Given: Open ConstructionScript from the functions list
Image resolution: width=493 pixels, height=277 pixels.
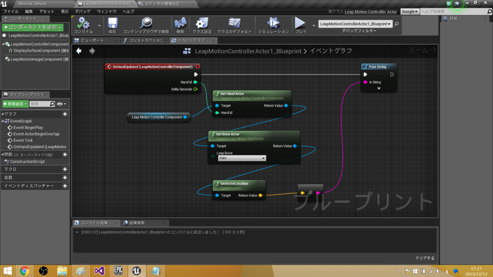Looking at the screenshot, I should 27,162.
